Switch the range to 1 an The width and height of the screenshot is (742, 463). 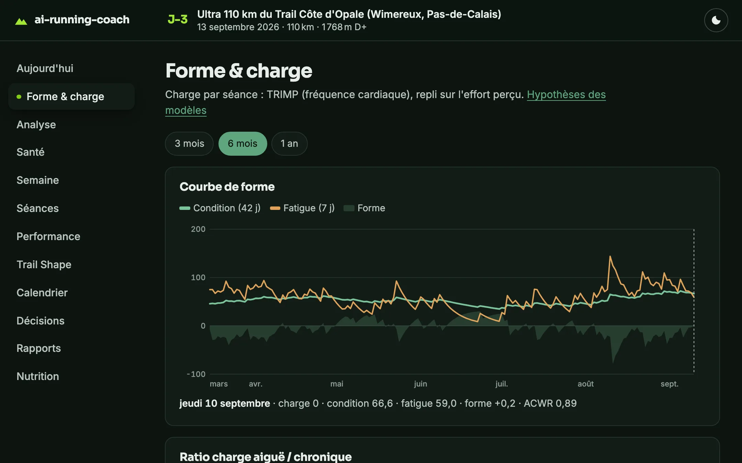click(289, 143)
